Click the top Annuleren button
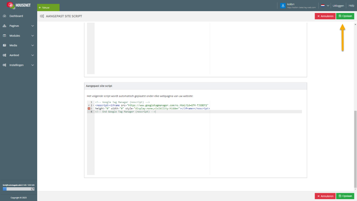Image resolution: width=357 pixels, height=201 pixels. pos(325,16)
